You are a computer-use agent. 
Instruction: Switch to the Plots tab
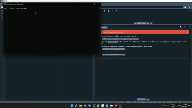(148, 23)
